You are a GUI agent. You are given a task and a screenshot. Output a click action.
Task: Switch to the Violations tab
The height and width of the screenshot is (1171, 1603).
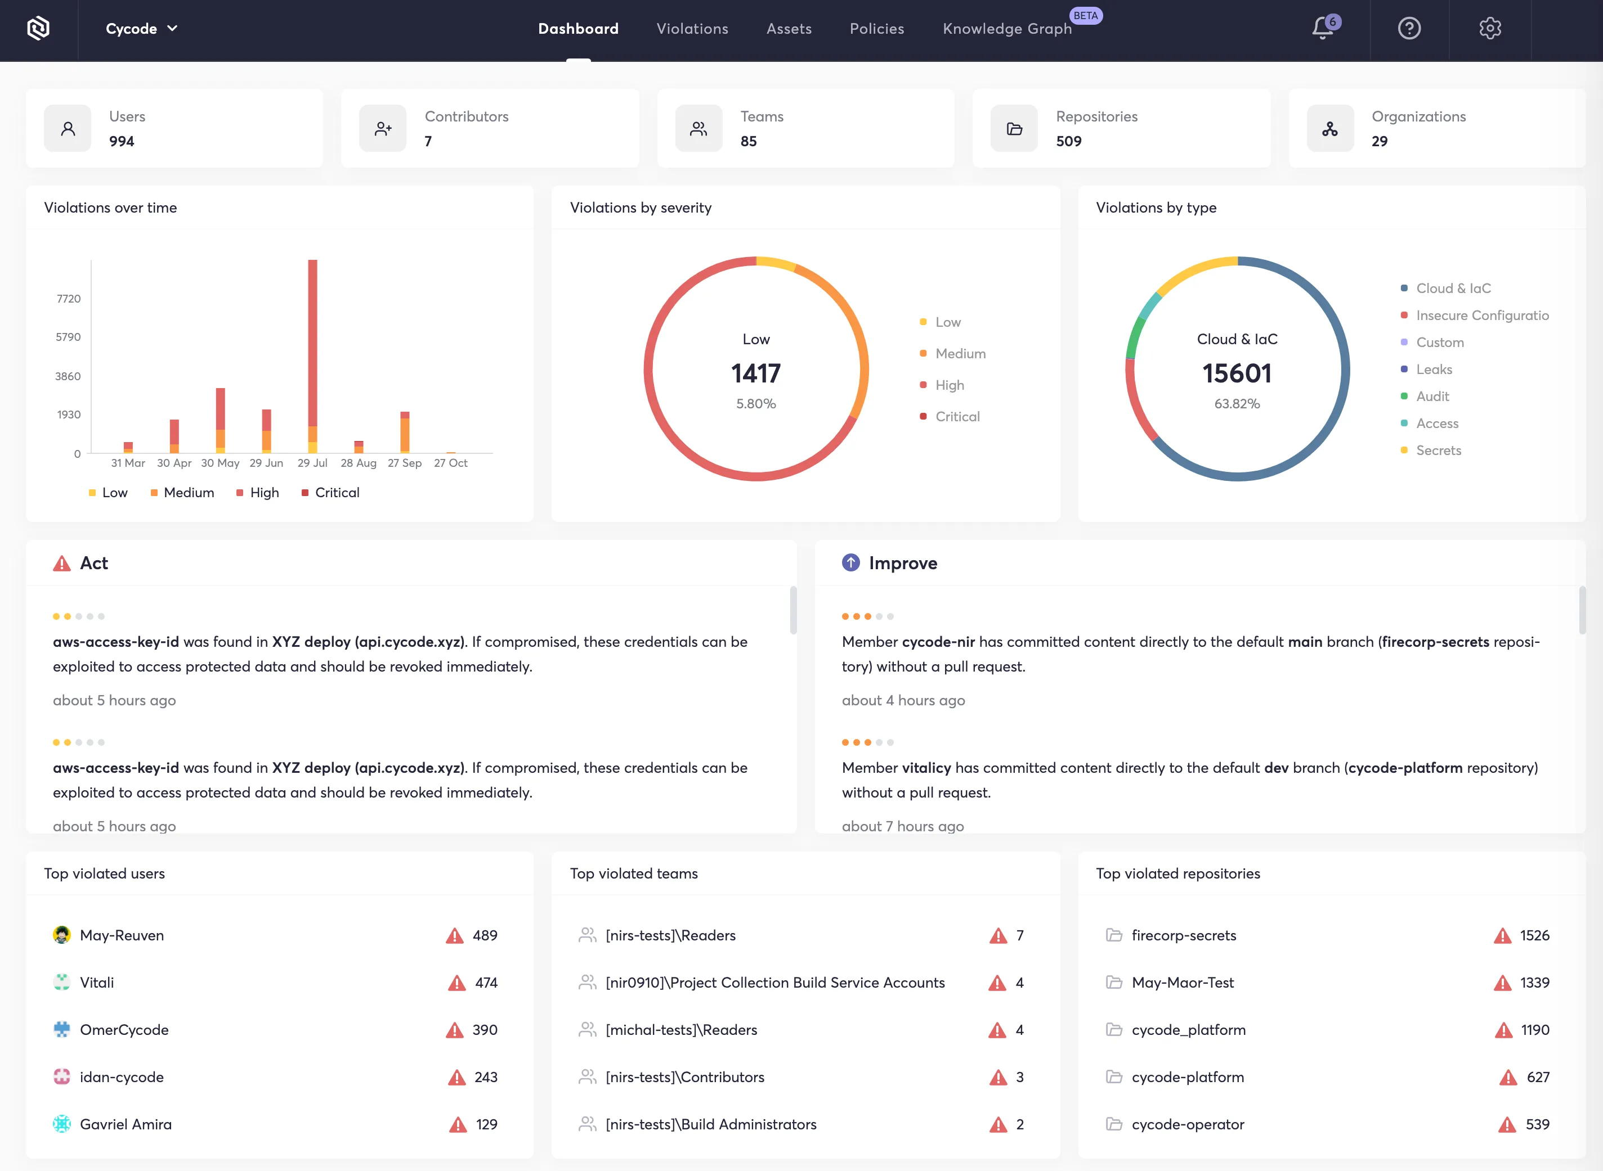(x=692, y=28)
